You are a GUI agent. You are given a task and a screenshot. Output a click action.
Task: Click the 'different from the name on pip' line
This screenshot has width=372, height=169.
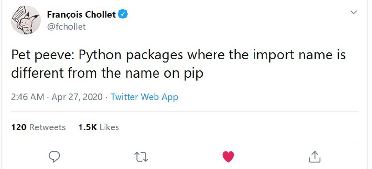click(x=107, y=74)
